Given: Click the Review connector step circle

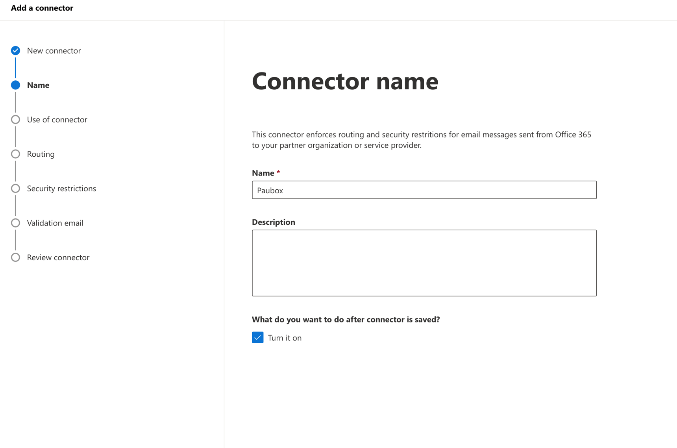Looking at the screenshot, I should [15, 257].
